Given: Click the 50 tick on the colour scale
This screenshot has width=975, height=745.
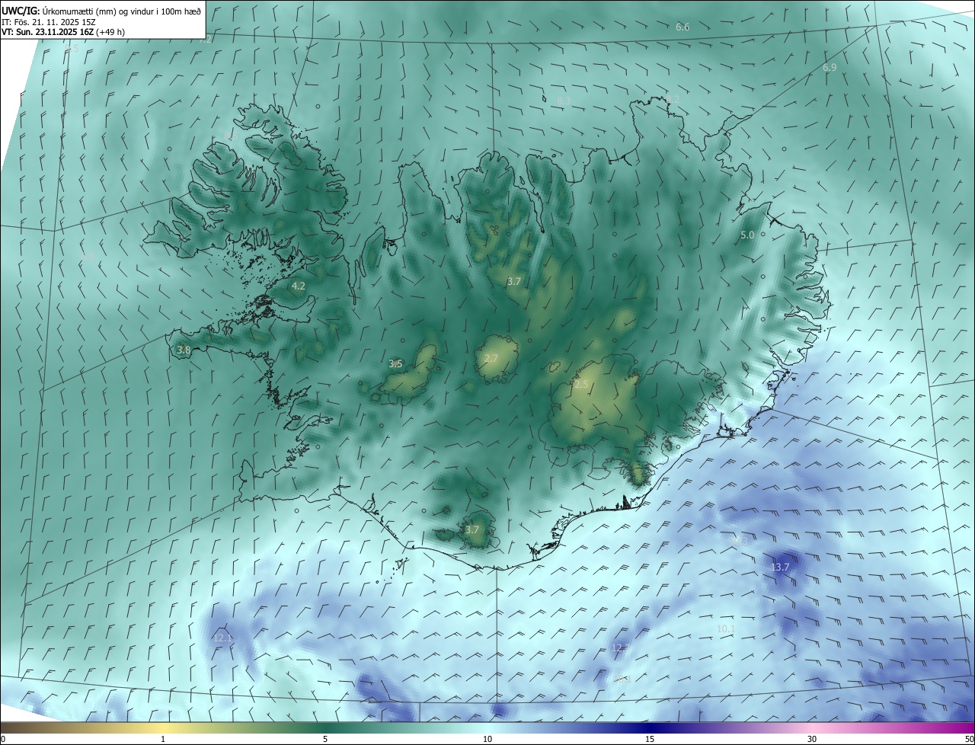Looking at the screenshot, I should pyautogui.click(x=968, y=739).
